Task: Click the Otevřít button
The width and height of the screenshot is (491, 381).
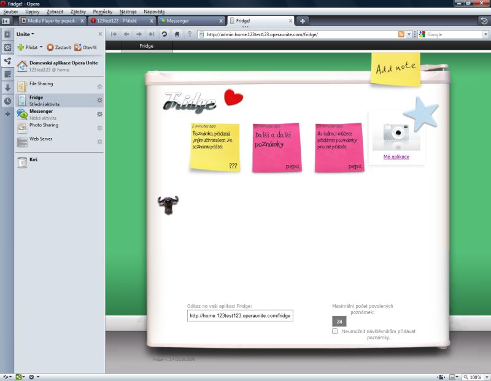Action: click(x=85, y=47)
